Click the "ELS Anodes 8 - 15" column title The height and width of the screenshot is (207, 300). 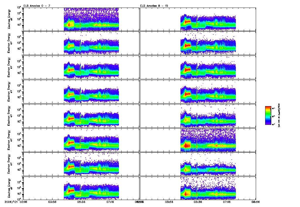(154, 6)
